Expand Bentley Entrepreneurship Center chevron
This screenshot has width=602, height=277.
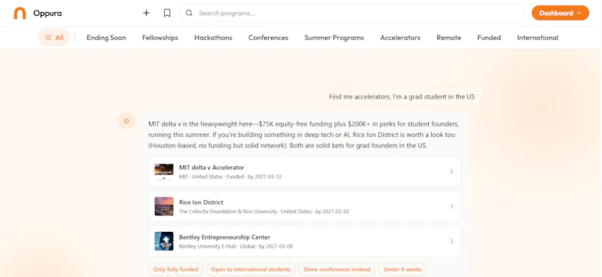click(451, 242)
